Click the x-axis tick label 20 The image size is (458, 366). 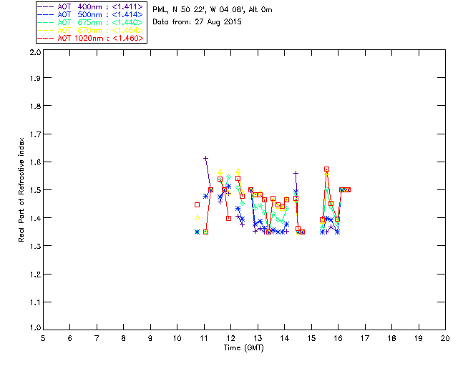coord(445,338)
